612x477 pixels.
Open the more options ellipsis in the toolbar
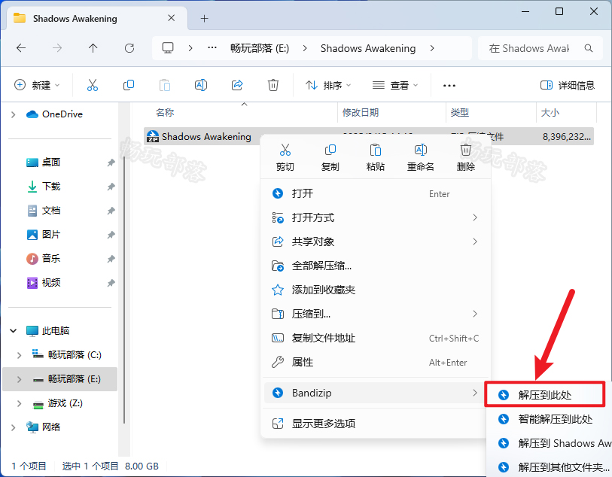pyautogui.click(x=449, y=86)
